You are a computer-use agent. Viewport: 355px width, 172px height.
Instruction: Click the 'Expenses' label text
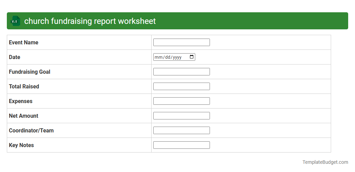coord(20,101)
